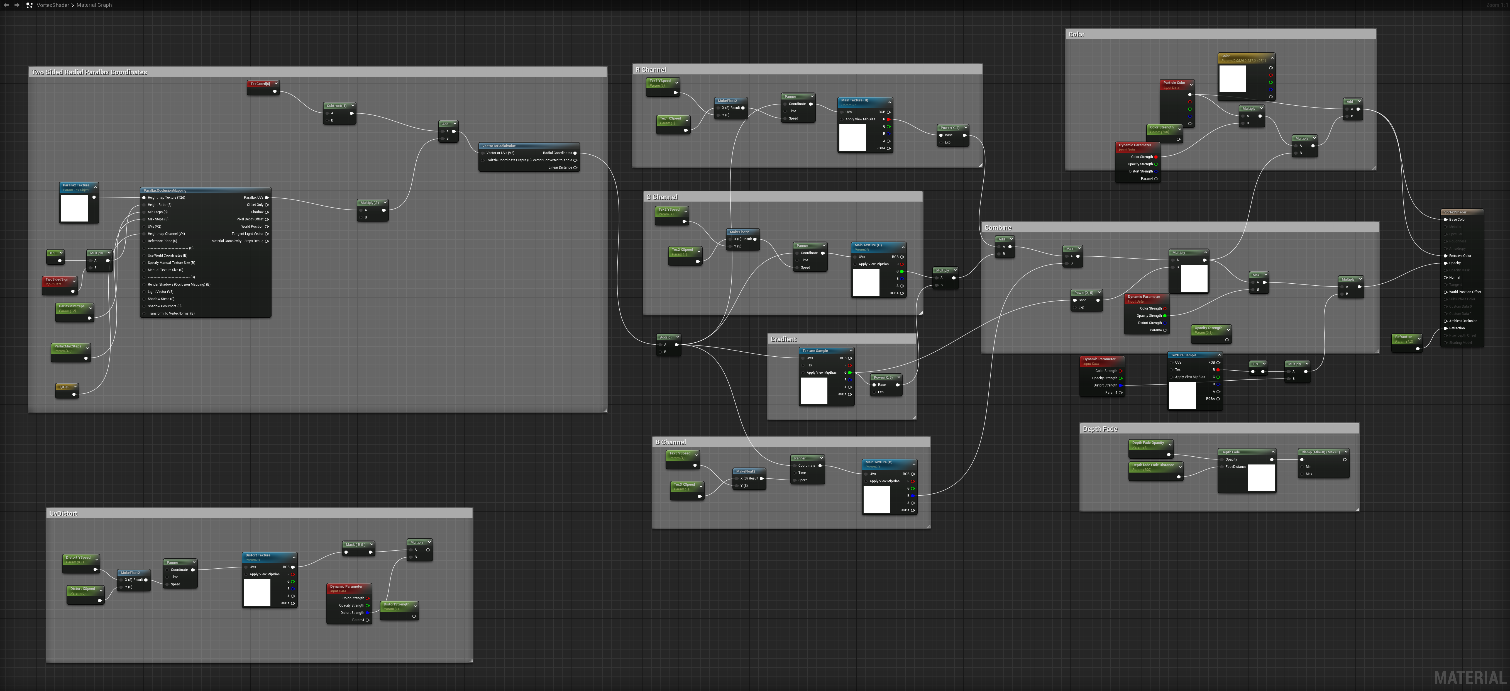Screen dimensions: 1510x691
Task: Select the Radial Coordinates output pin
Action: (575, 153)
